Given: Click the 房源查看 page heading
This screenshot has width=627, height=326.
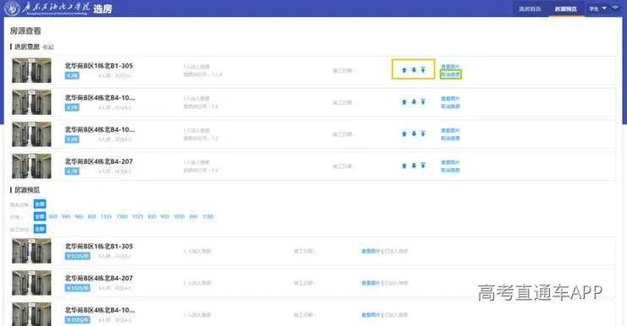Looking at the screenshot, I should pos(25,30).
